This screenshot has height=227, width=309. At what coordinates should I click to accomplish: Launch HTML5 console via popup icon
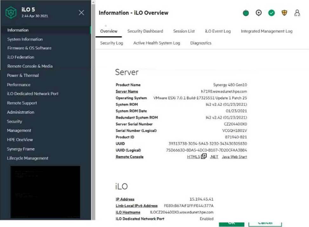(204, 156)
